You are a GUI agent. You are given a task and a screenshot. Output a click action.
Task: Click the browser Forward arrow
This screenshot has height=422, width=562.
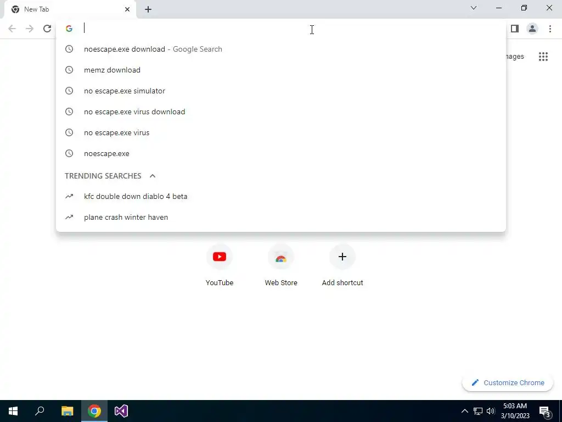tap(30, 29)
